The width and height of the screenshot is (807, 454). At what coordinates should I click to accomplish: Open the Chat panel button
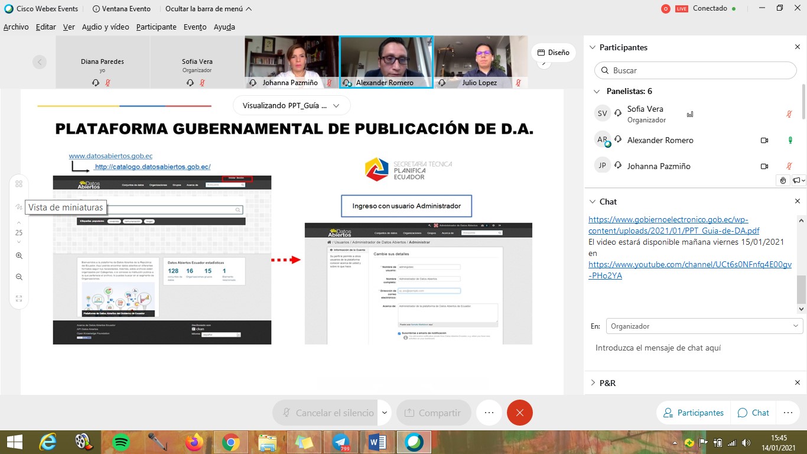[x=753, y=413]
